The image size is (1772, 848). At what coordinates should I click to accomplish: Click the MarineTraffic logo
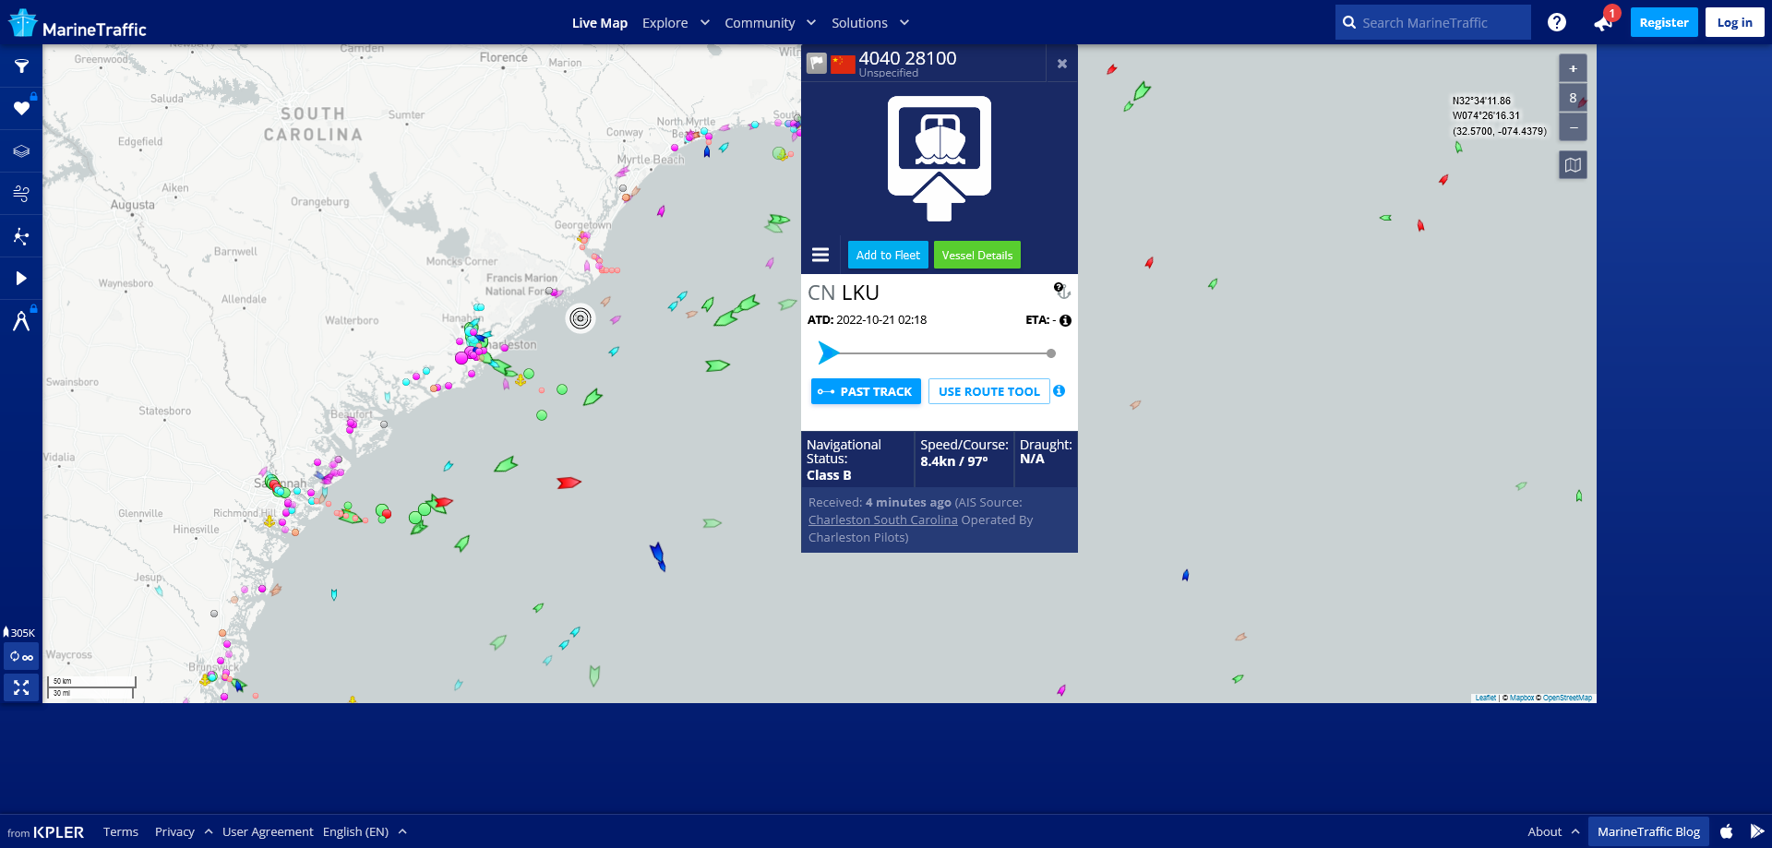[78, 24]
